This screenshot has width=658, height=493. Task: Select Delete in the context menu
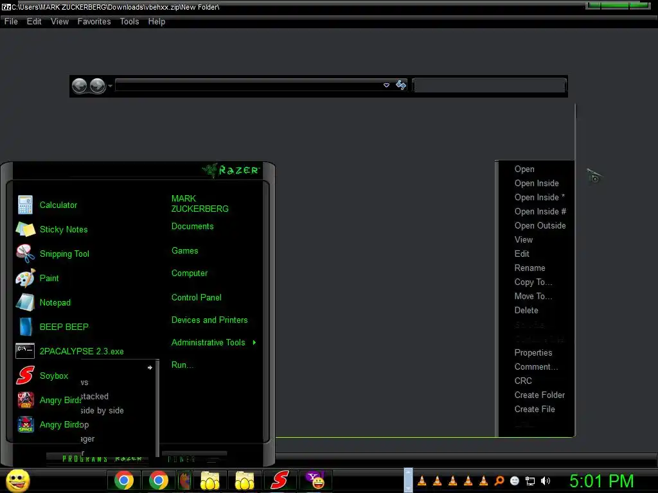click(x=526, y=310)
